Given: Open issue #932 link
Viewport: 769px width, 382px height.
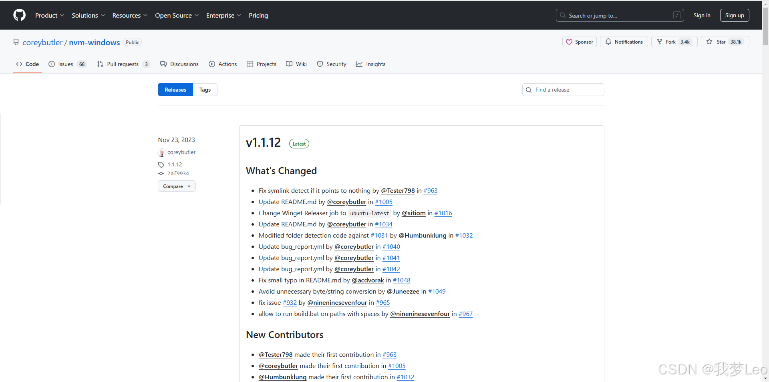Looking at the screenshot, I should pos(290,303).
